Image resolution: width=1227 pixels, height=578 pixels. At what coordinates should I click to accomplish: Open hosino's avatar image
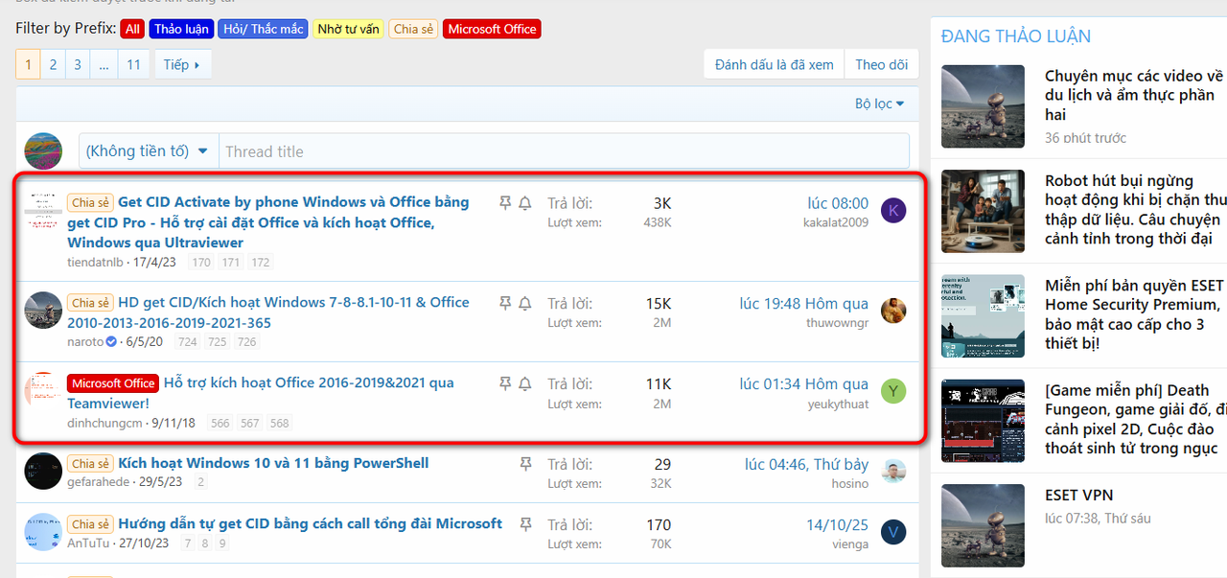[893, 472]
